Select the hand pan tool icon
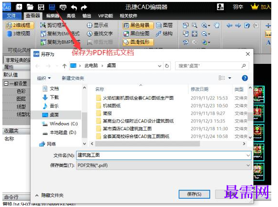Screen dimensions: 278x207 [216, 25]
